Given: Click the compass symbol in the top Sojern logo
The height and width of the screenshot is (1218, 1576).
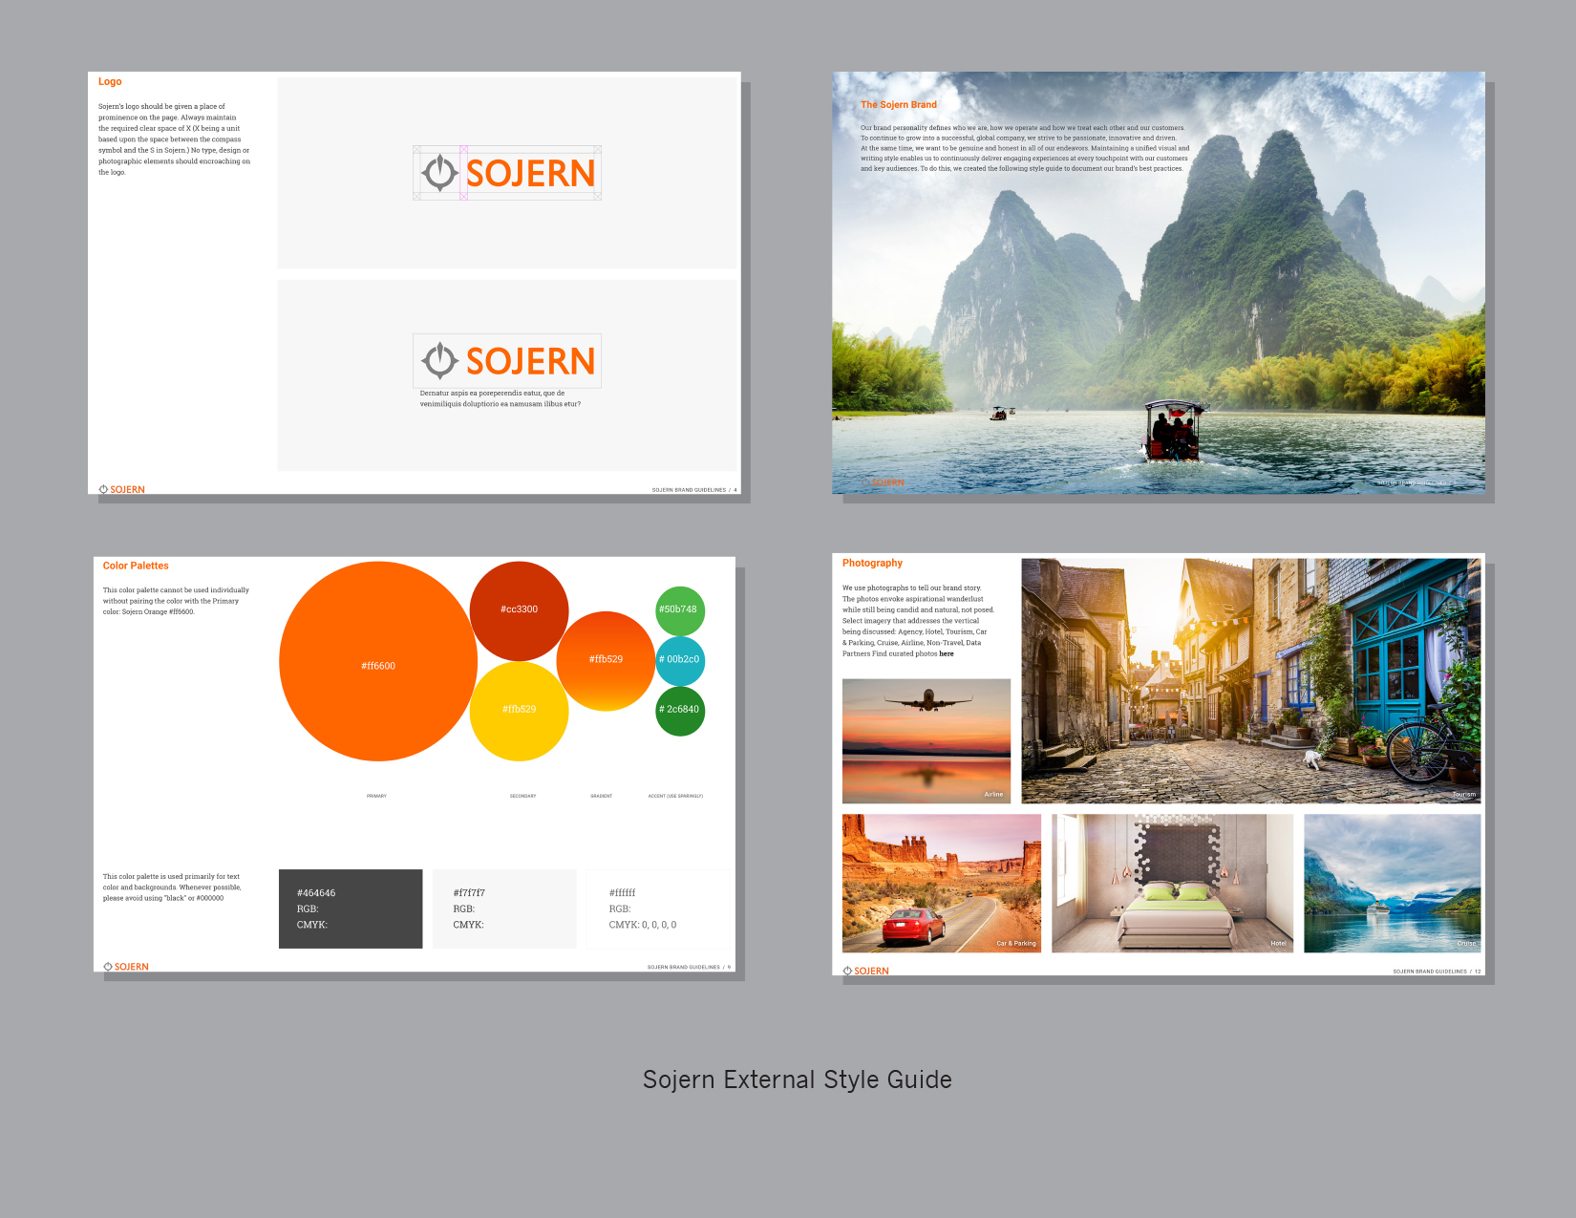Looking at the screenshot, I should (x=439, y=173).
